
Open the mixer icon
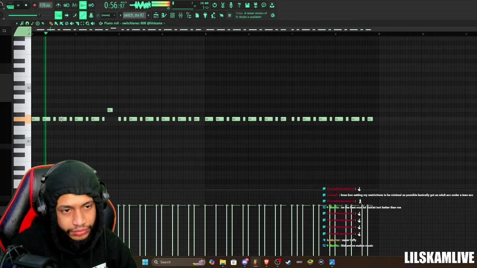click(180, 15)
